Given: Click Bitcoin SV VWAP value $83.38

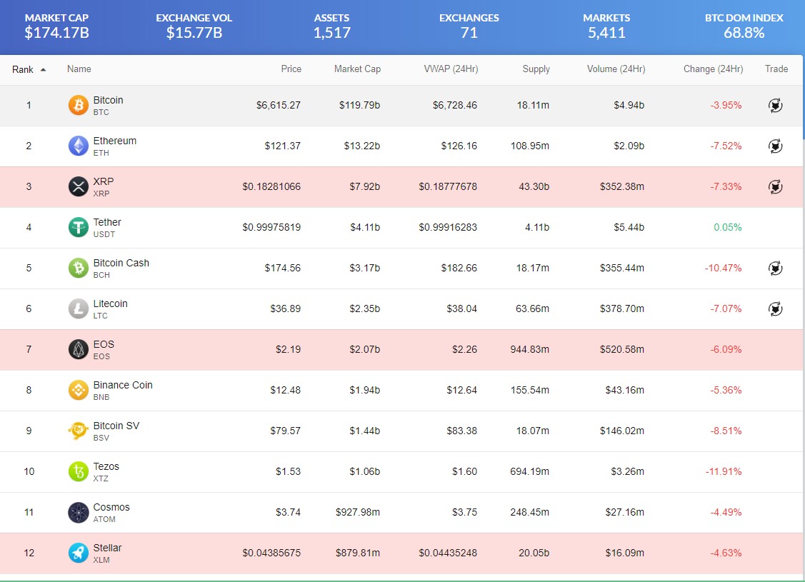Looking at the screenshot, I should coord(461,431).
